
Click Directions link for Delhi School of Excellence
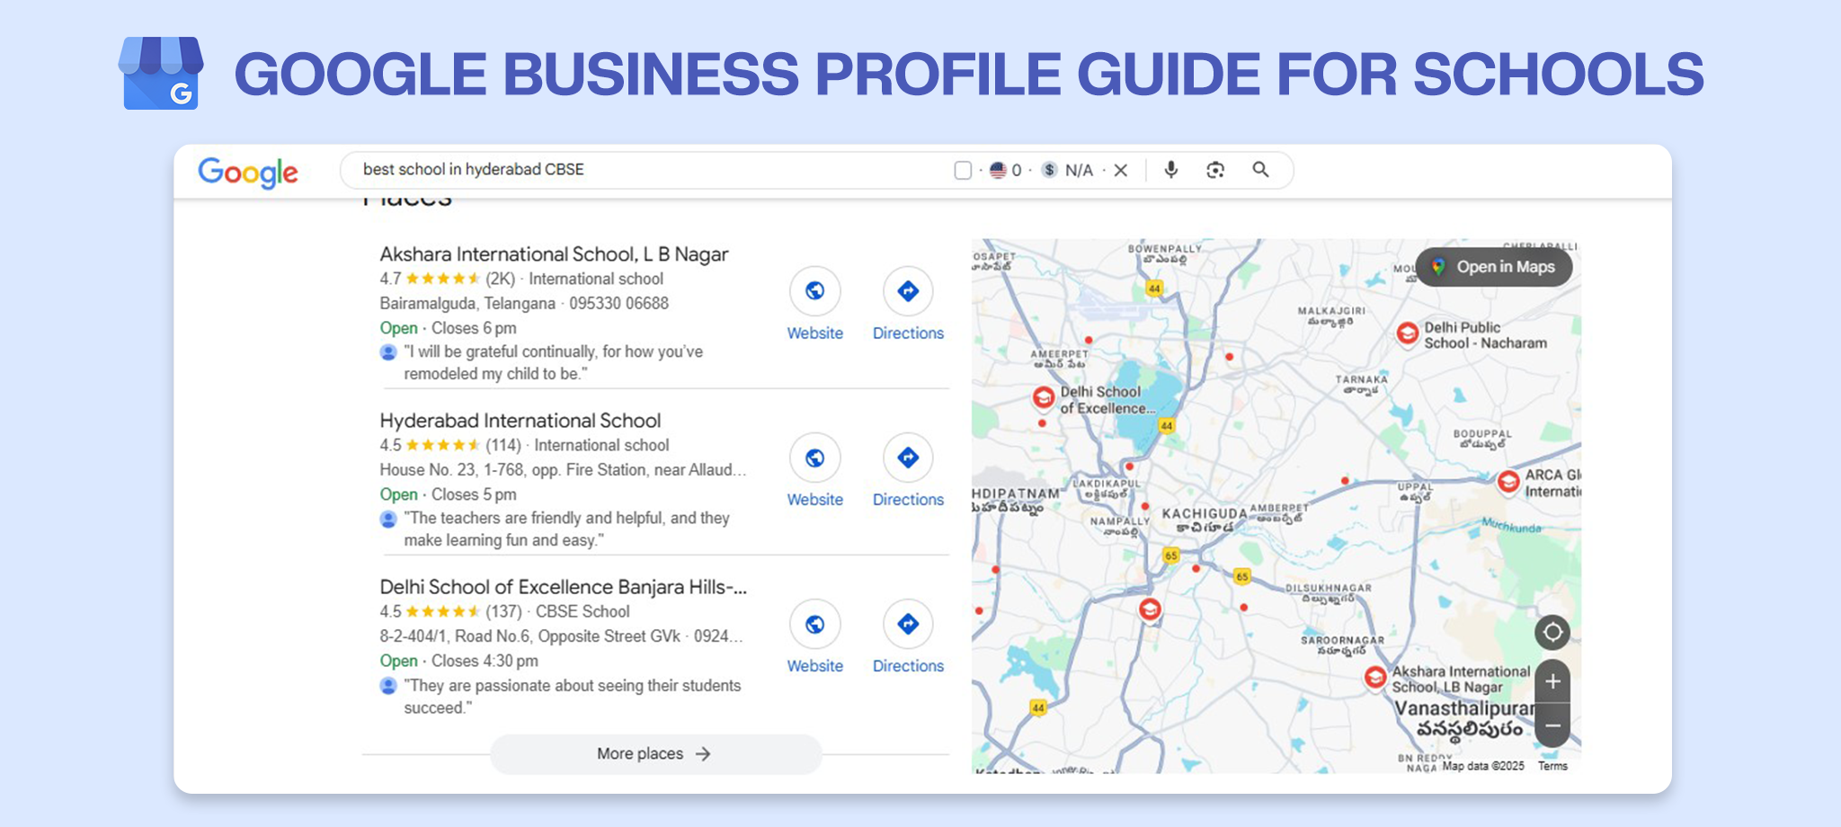tap(908, 666)
